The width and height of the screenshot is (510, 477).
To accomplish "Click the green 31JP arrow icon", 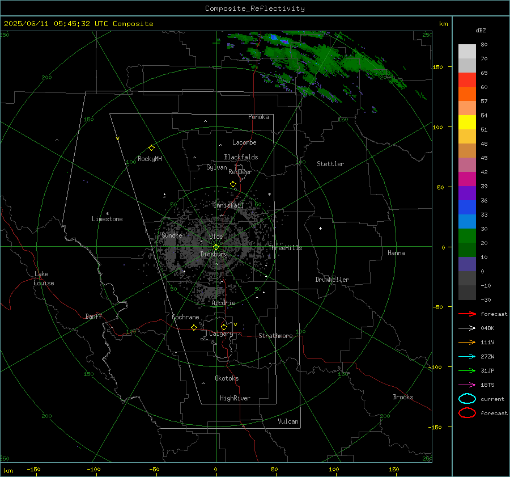I will [467, 370].
